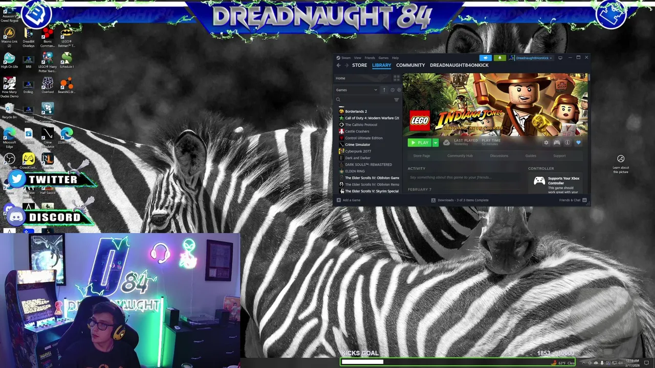Click the Steam forward navigation arrow
Viewport: 655px width, 368px height.
(346, 65)
